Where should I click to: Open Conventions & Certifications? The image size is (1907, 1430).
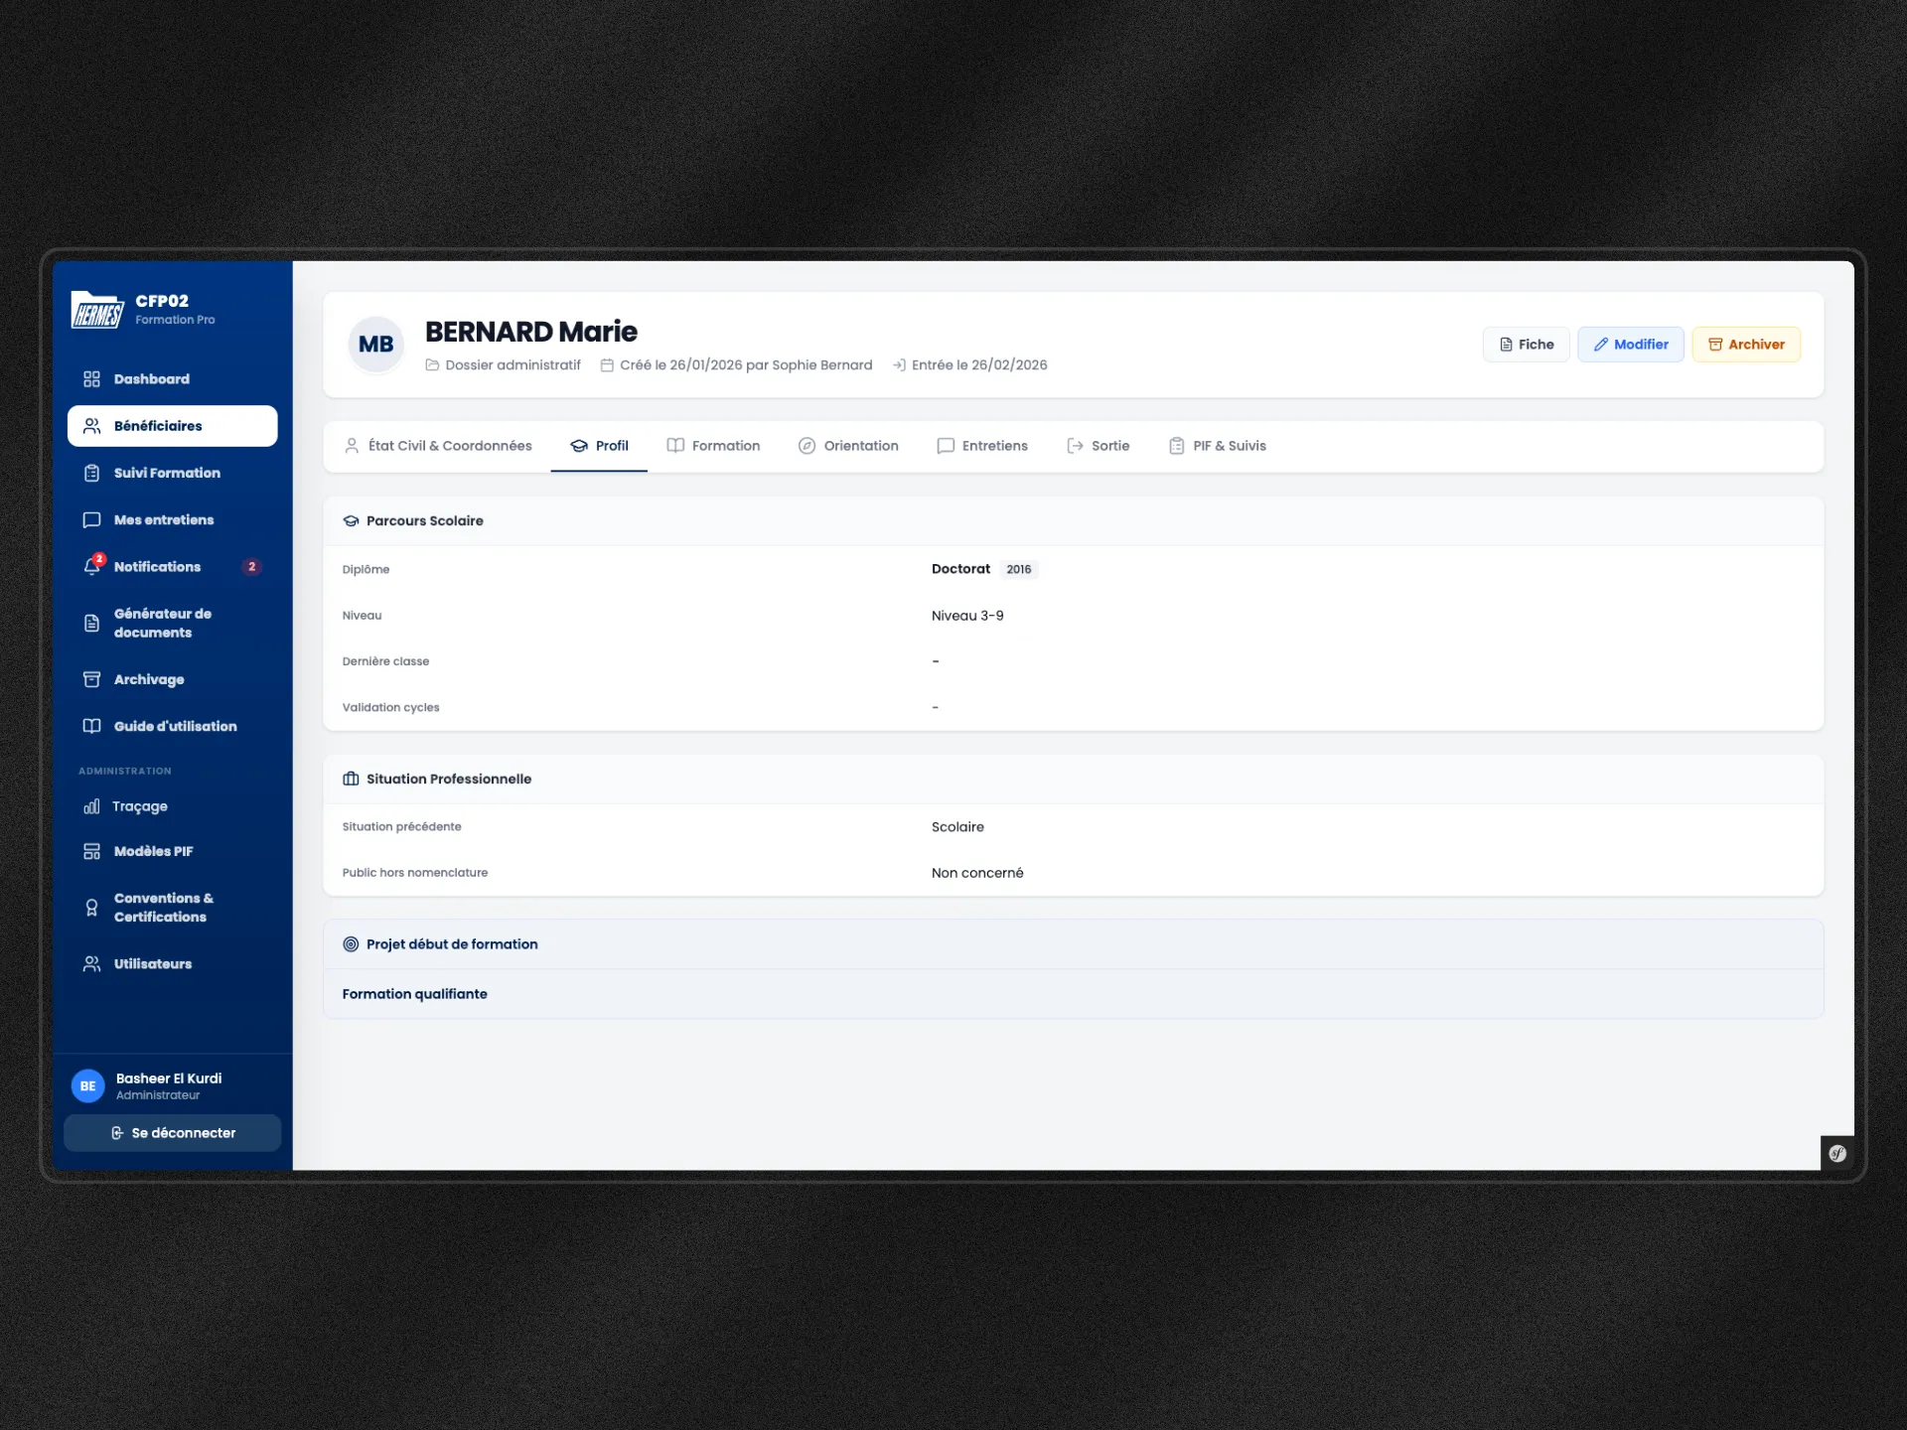[x=172, y=908]
